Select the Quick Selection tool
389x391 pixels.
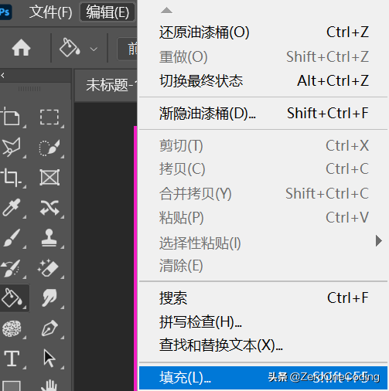point(49,148)
